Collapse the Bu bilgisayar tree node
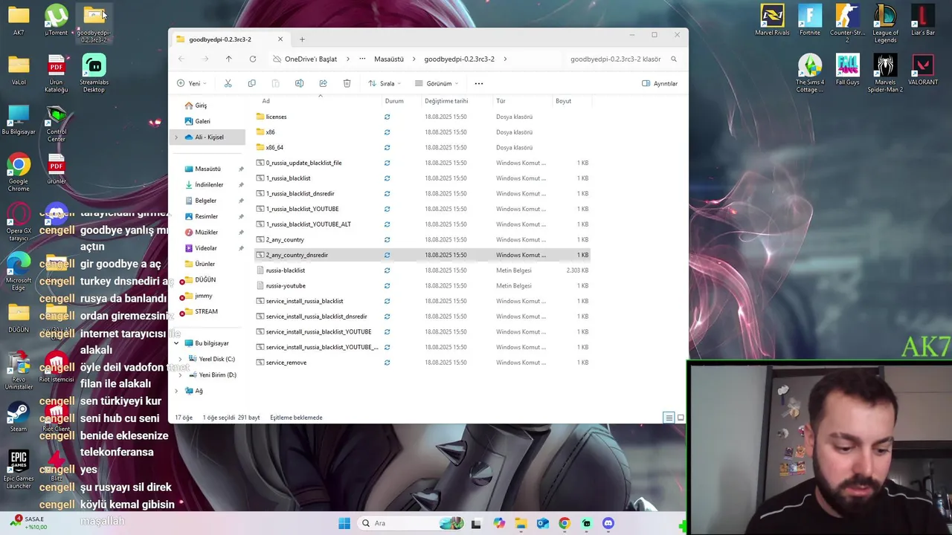The height and width of the screenshot is (535, 952). coord(176,343)
